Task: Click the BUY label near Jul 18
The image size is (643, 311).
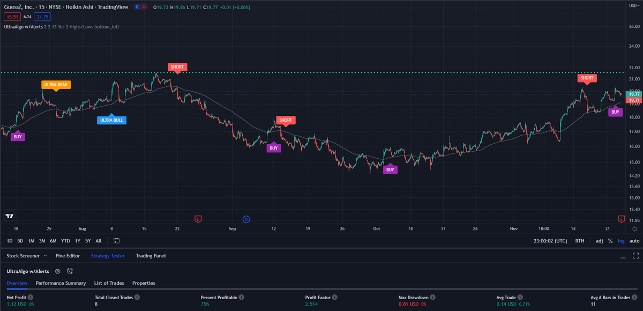Action: 18,137
